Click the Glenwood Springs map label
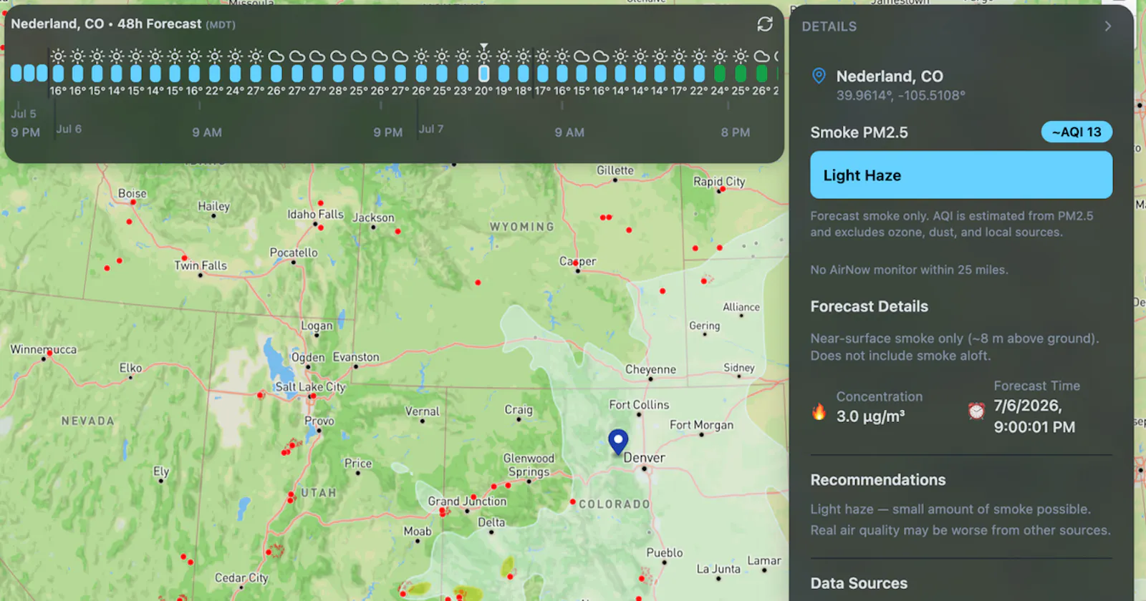The height and width of the screenshot is (601, 1146). point(529,465)
